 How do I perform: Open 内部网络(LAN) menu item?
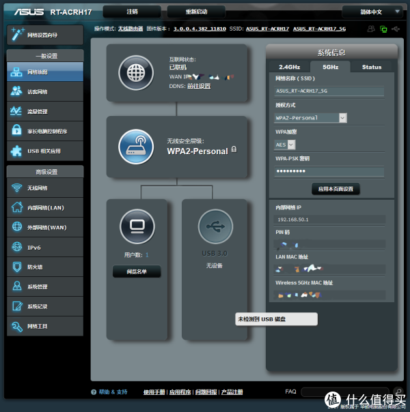(45, 207)
